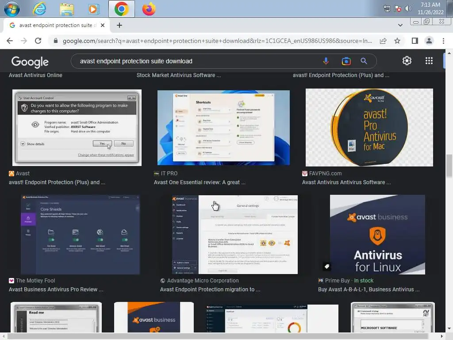Open Chrome side panel
Image resolution: width=453 pixels, height=340 pixels.
[415, 41]
